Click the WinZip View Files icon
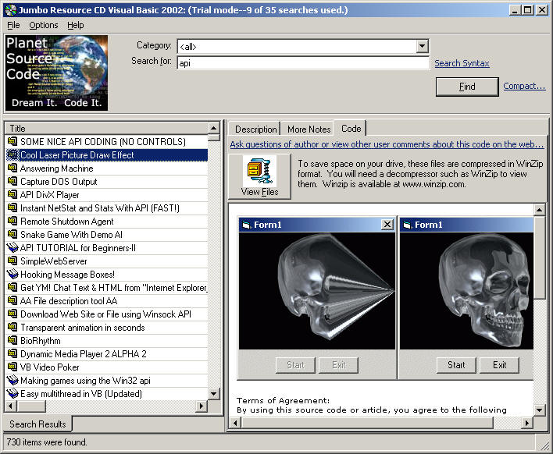Image resolution: width=553 pixels, height=454 pixels. coord(259,171)
